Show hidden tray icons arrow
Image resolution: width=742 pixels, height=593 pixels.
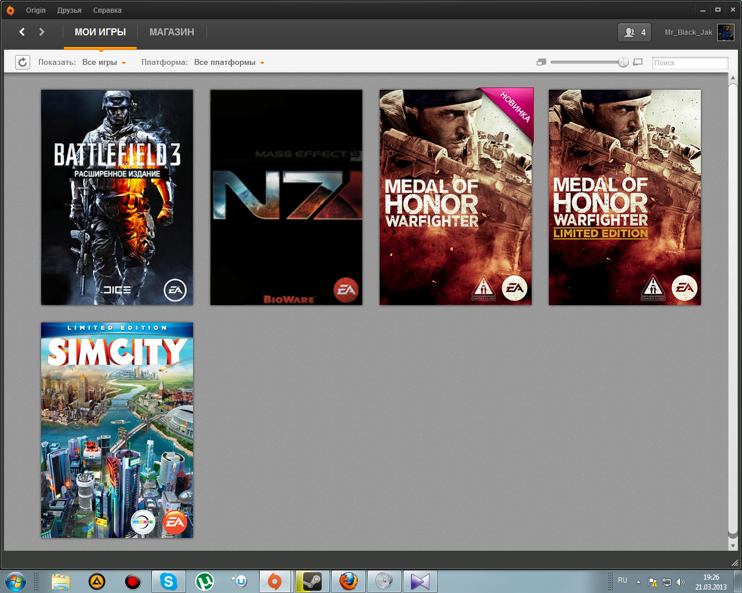coord(638,582)
